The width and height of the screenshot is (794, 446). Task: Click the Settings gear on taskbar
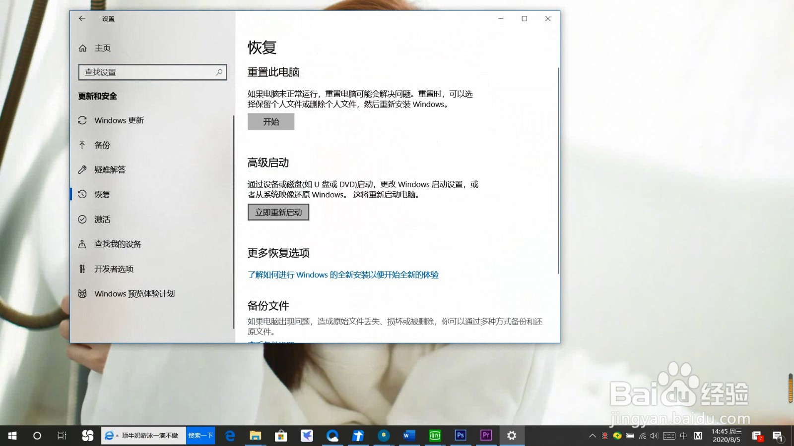(512, 436)
